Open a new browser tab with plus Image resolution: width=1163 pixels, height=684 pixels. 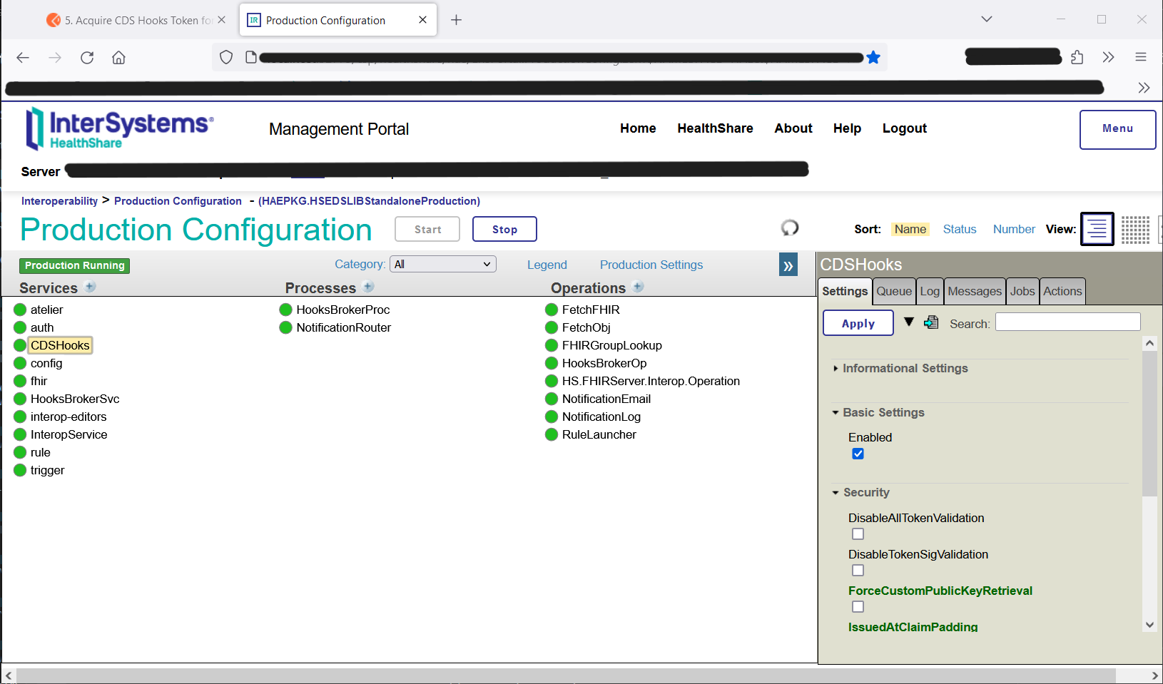457,20
